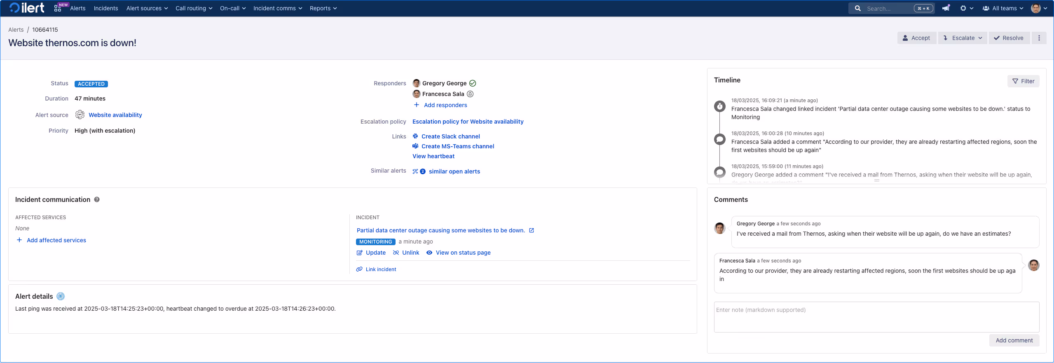Click Gregory George's avatar in Comments

[720, 228]
